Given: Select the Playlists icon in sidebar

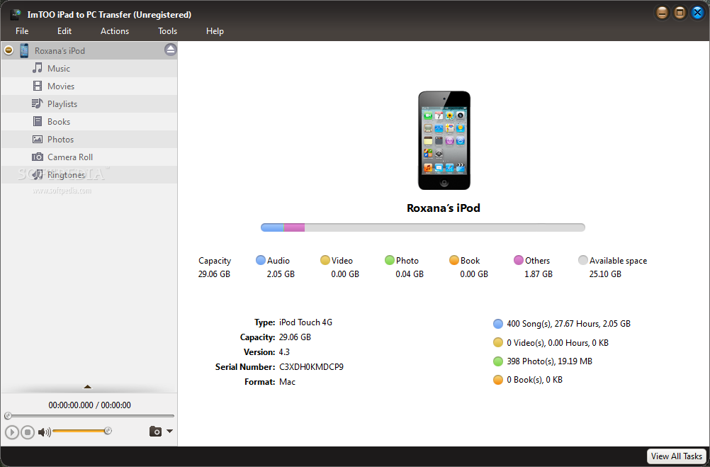Looking at the screenshot, I should pos(38,104).
